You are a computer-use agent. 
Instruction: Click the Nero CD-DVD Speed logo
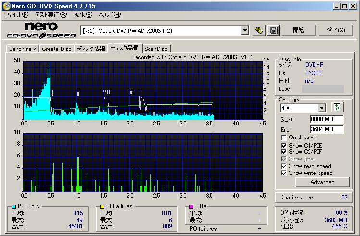(41, 30)
